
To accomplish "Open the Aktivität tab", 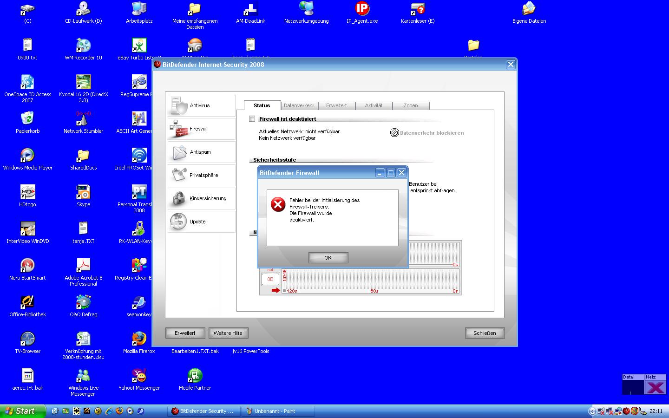I will point(374,105).
